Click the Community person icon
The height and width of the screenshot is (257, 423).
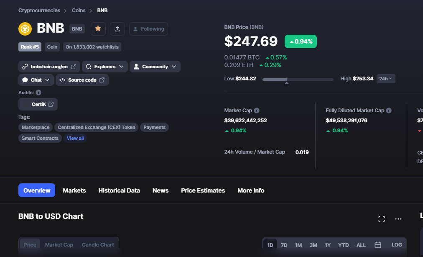pyautogui.click(x=136, y=67)
